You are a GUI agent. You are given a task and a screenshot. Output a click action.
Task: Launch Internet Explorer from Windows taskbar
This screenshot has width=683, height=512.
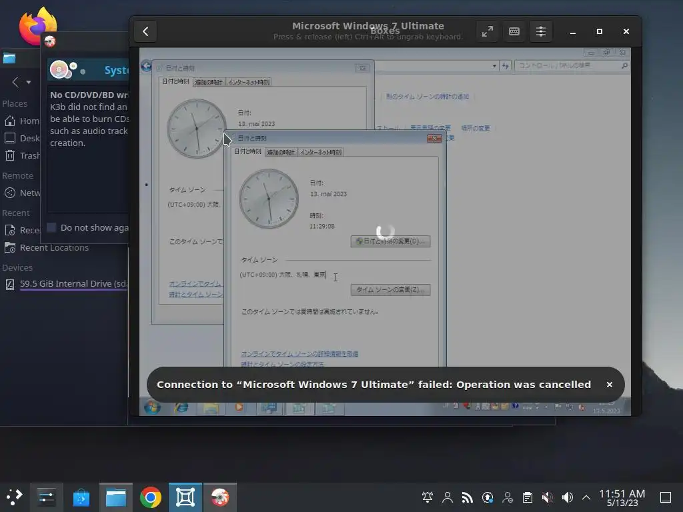click(181, 407)
